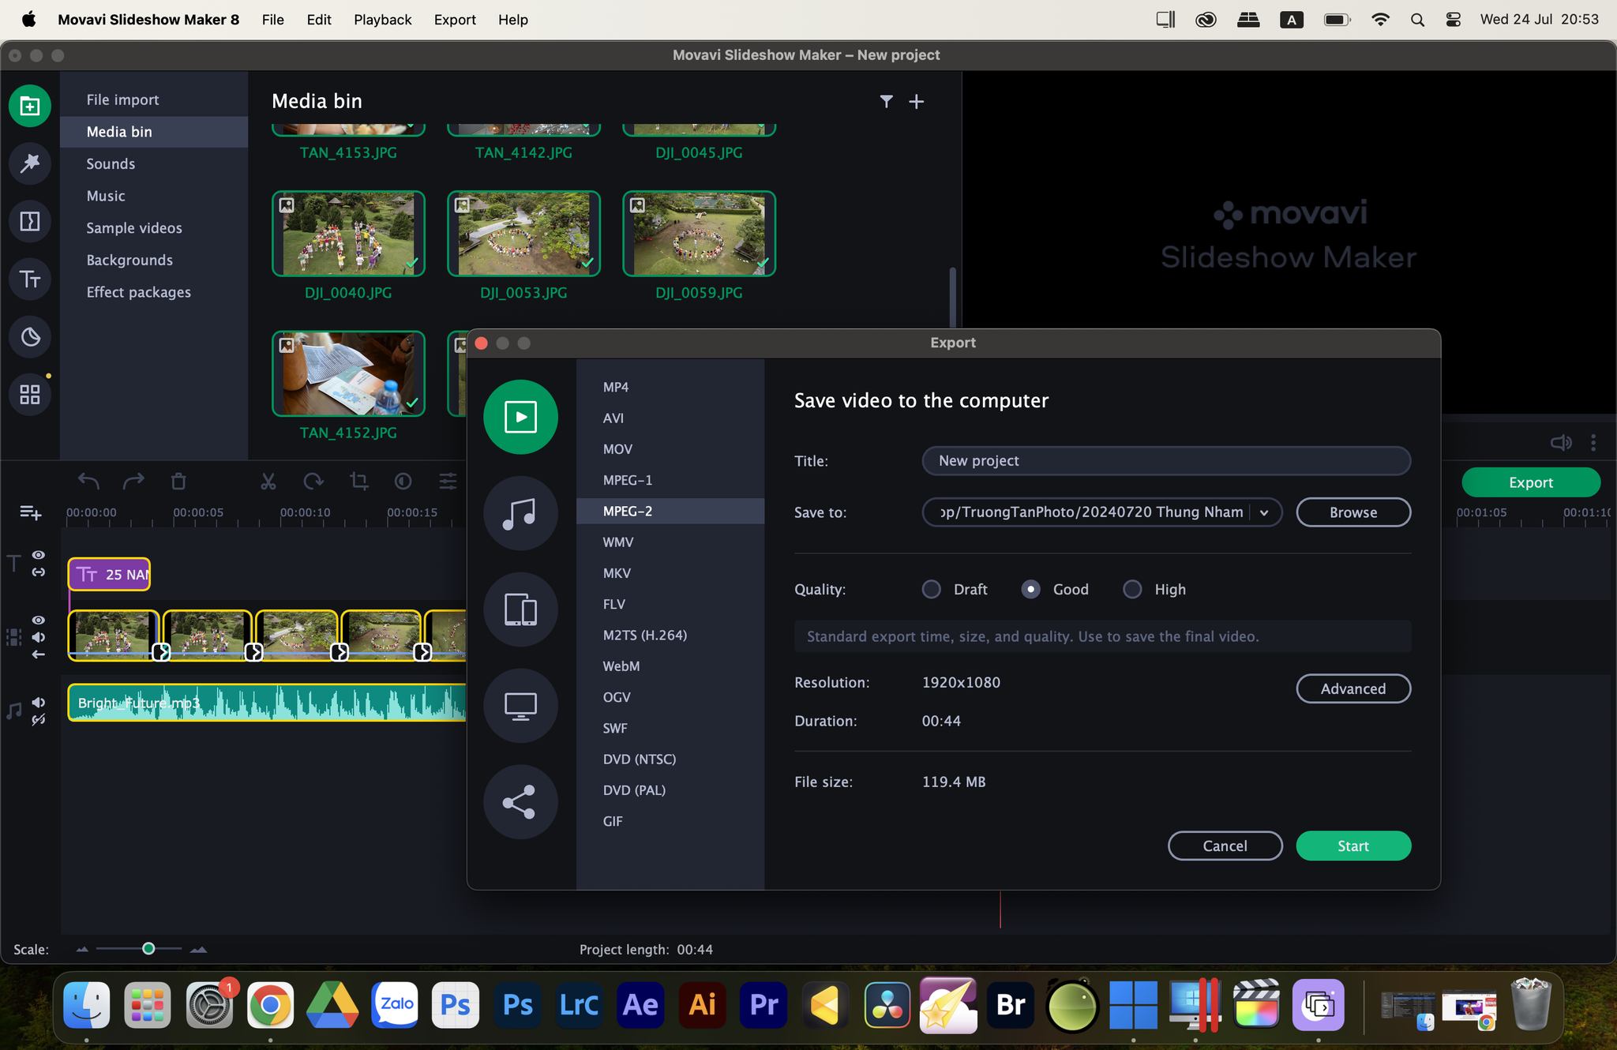Add new media with plus icon

[x=916, y=102]
